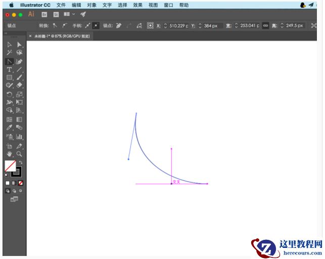Select the Anchor Point tool

[x=9, y=61]
